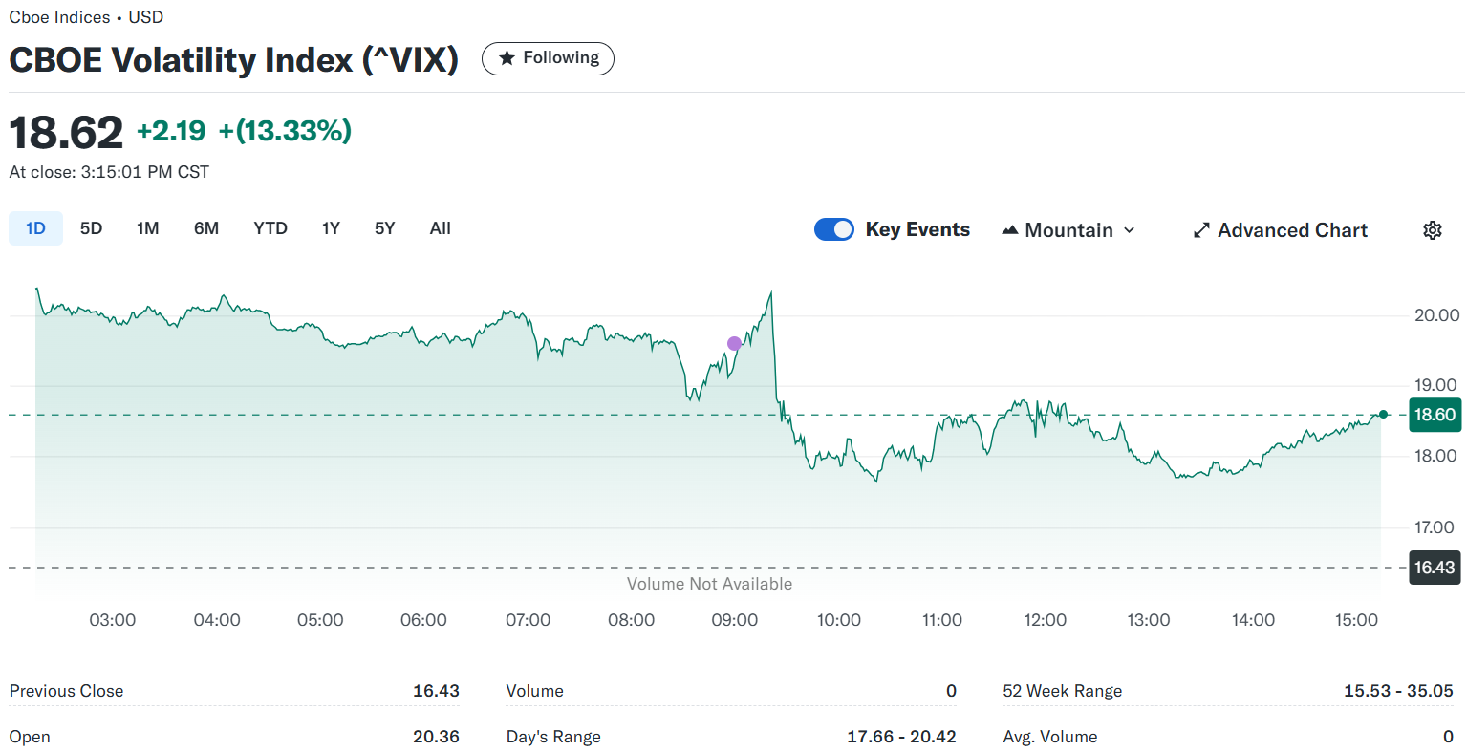Click the Mountain chart type icon

coord(1010,230)
